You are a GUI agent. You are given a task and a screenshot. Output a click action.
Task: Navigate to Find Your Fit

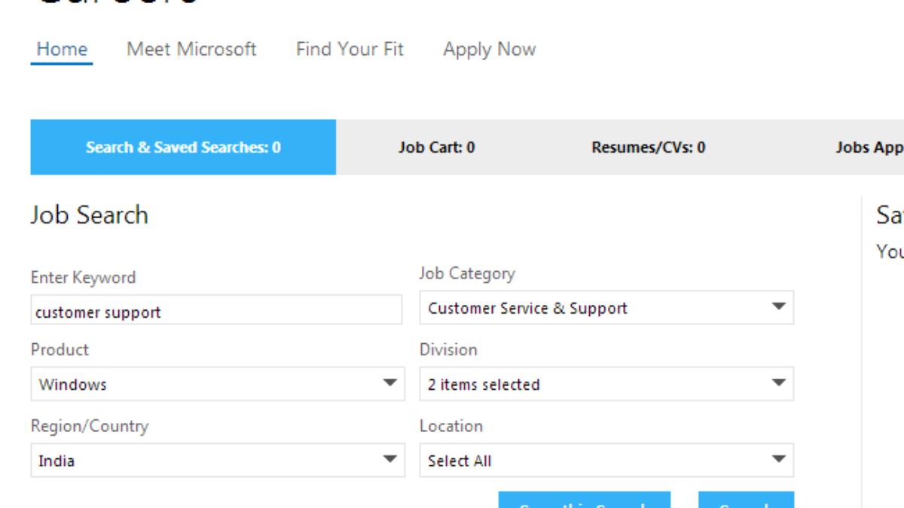[x=350, y=50]
